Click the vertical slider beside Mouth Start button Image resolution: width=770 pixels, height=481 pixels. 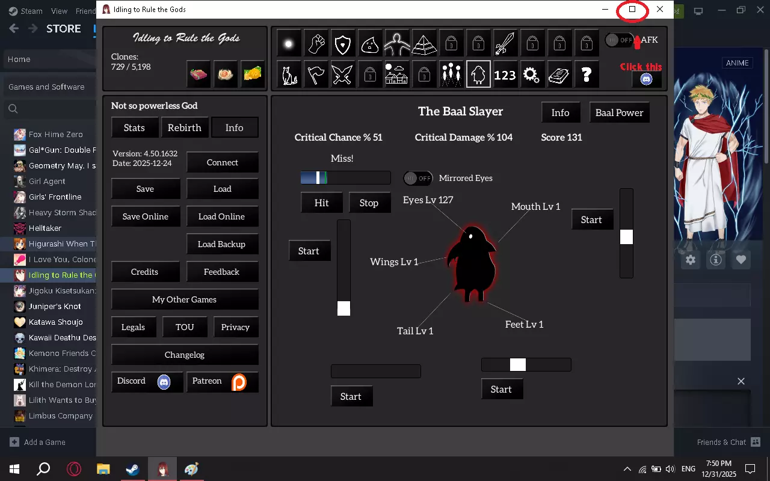[x=627, y=233]
